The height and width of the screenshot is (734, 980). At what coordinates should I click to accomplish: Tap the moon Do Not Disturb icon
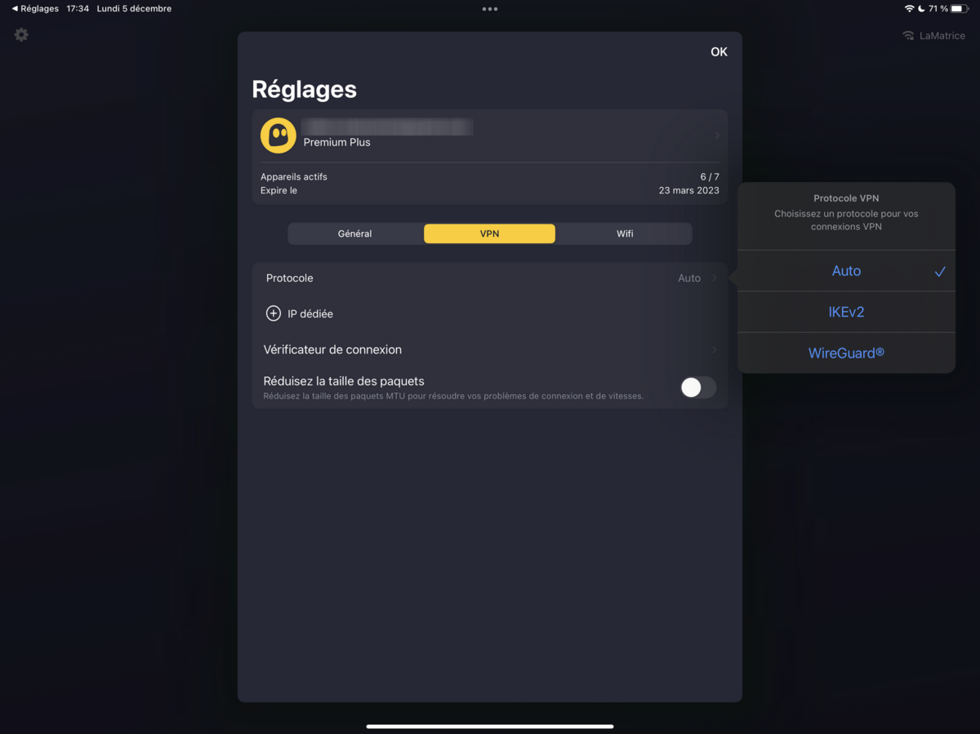pyautogui.click(x=922, y=9)
